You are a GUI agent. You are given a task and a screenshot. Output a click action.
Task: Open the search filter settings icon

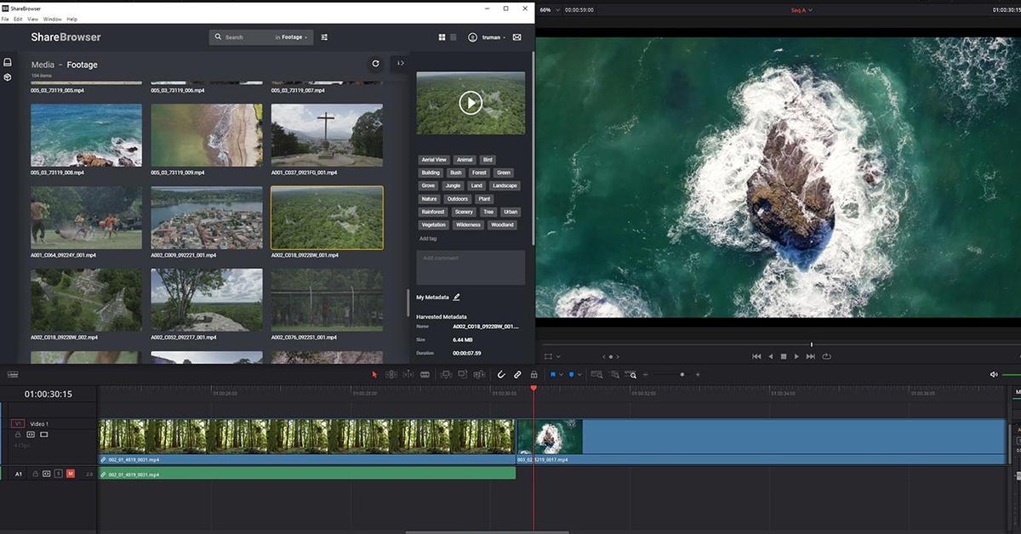(x=324, y=37)
